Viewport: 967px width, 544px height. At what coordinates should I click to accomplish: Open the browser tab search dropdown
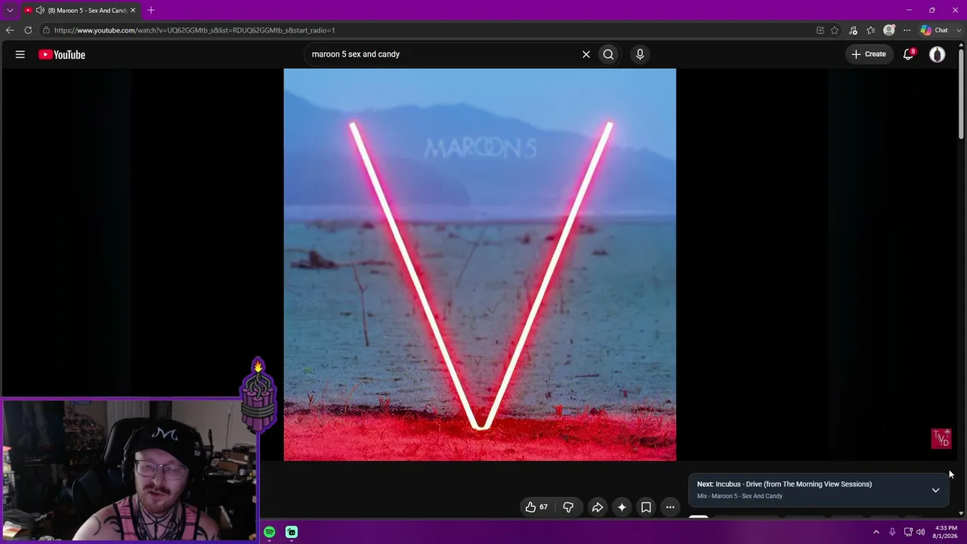pyautogui.click(x=10, y=10)
